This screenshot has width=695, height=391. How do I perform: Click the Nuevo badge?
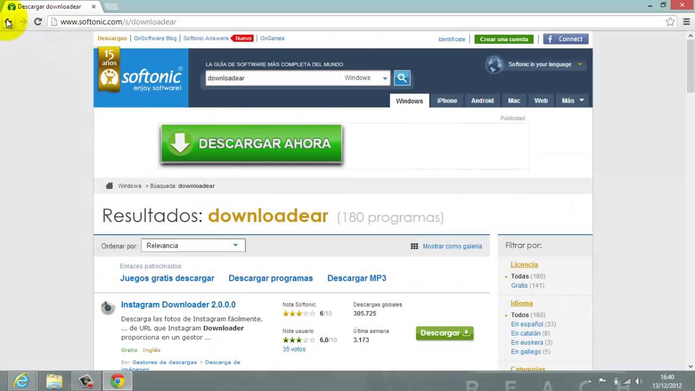[242, 39]
